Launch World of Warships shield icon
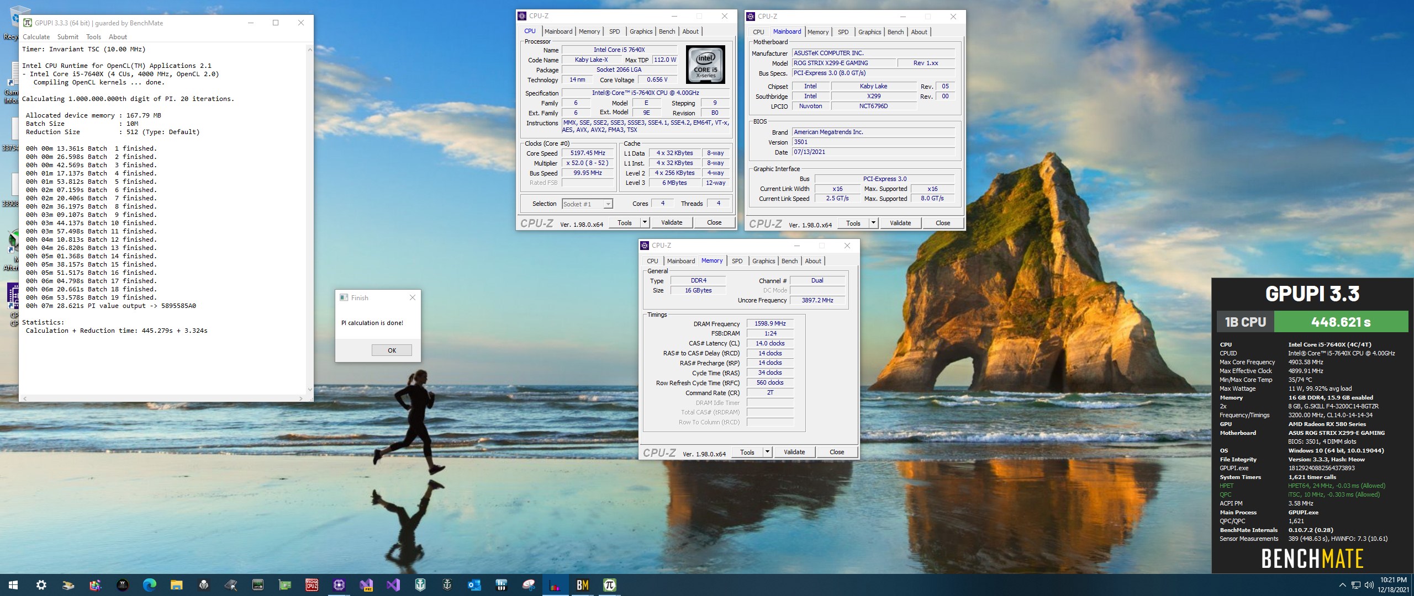This screenshot has width=1414, height=596. click(x=420, y=585)
